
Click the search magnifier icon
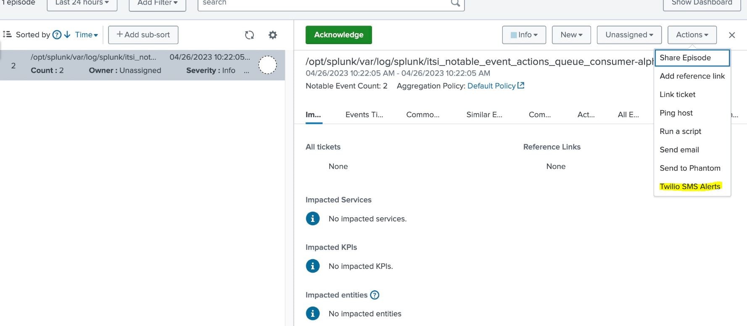point(455,3)
